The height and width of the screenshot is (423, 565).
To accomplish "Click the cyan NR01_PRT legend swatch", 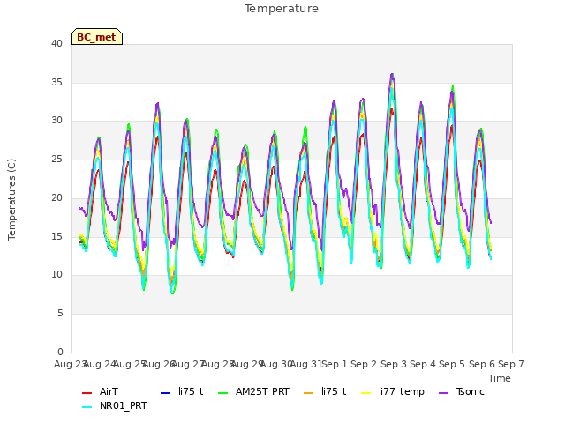I will pyautogui.click(x=87, y=407).
